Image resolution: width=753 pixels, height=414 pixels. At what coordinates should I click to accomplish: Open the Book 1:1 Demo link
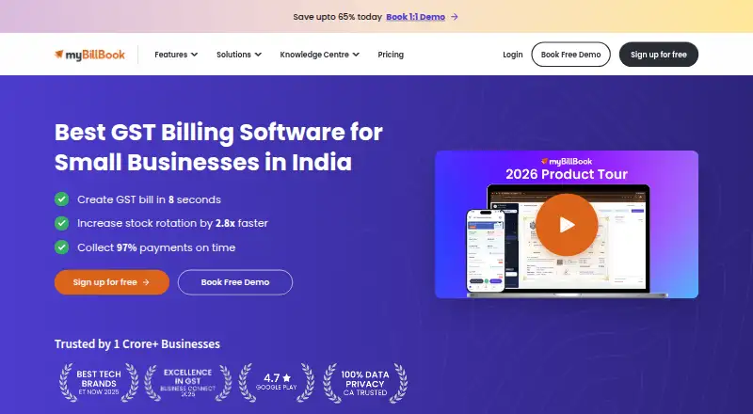pos(415,17)
